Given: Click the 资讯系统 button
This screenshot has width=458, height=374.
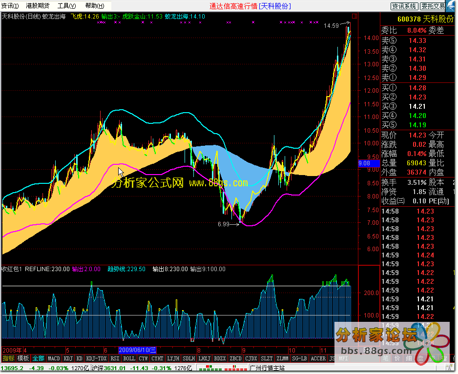Looking at the screenshot, I should click(404, 6).
